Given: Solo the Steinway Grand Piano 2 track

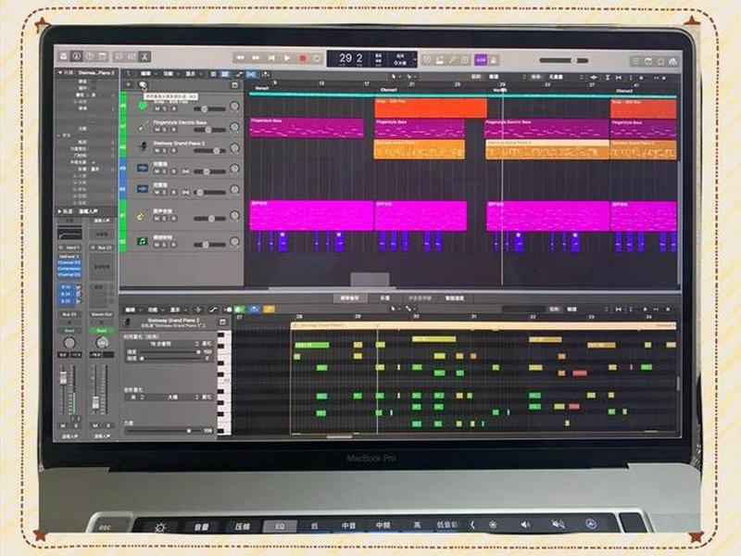Looking at the screenshot, I should pos(165,150).
